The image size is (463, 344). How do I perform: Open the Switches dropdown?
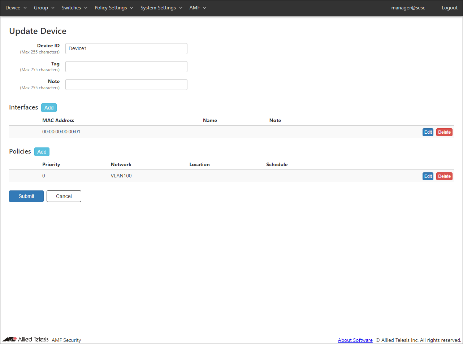pyautogui.click(x=74, y=8)
